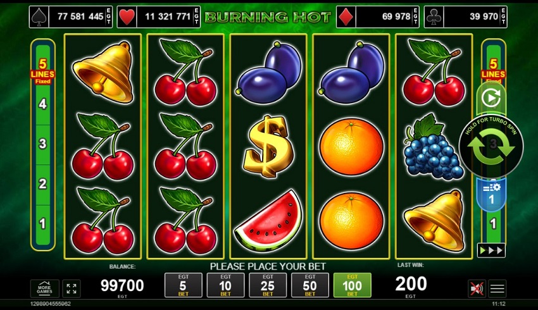This screenshot has width=538, height=310.
Task: Toggle the muted sound speaker icon
Action: [x=477, y=288]
